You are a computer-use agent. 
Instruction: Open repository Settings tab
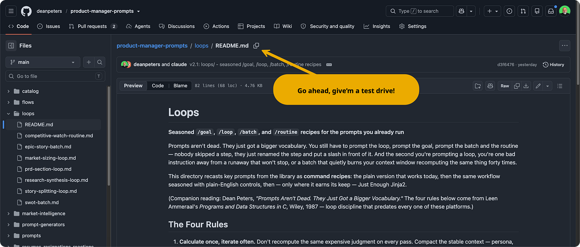(413, 26)
